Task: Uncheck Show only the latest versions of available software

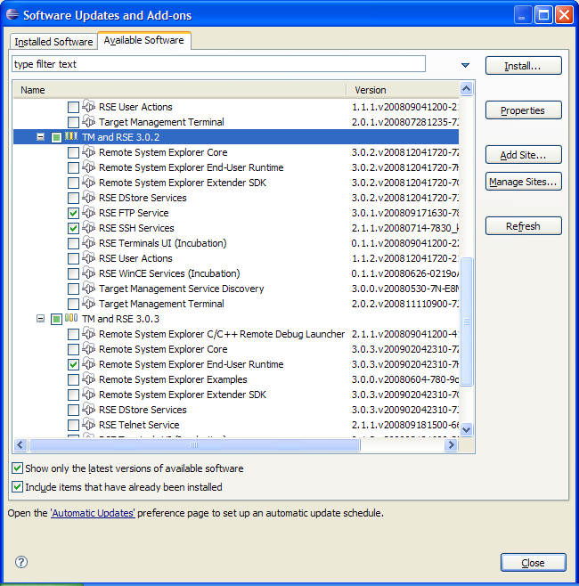Action: [x=17, y=468]
